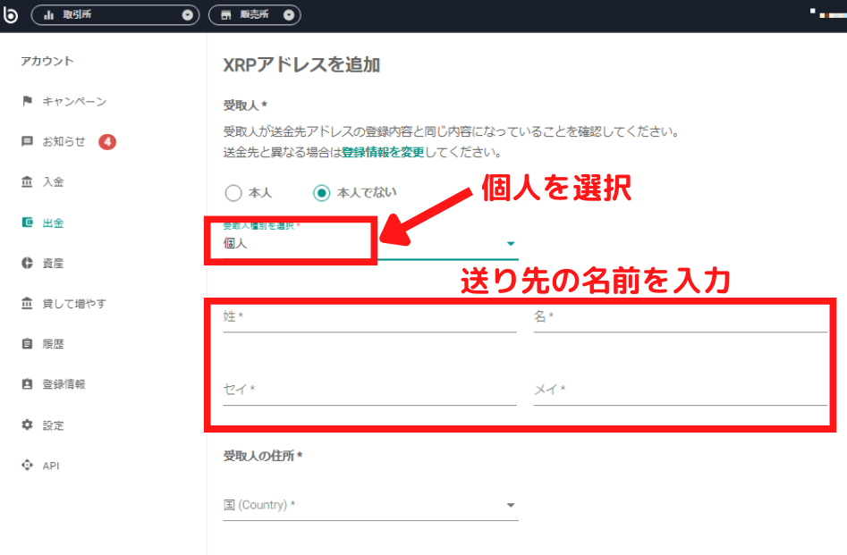Select the 本人 radio button

[x=233, y=192]
